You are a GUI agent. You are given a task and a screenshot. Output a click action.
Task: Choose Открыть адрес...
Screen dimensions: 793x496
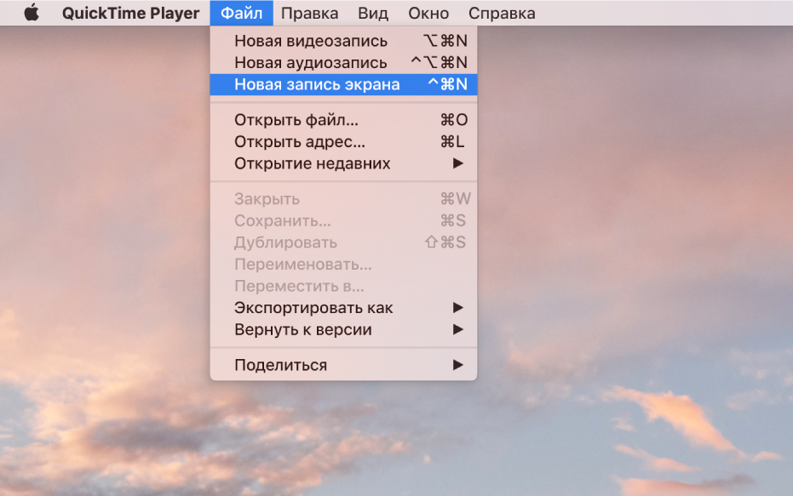pos(343,142)
